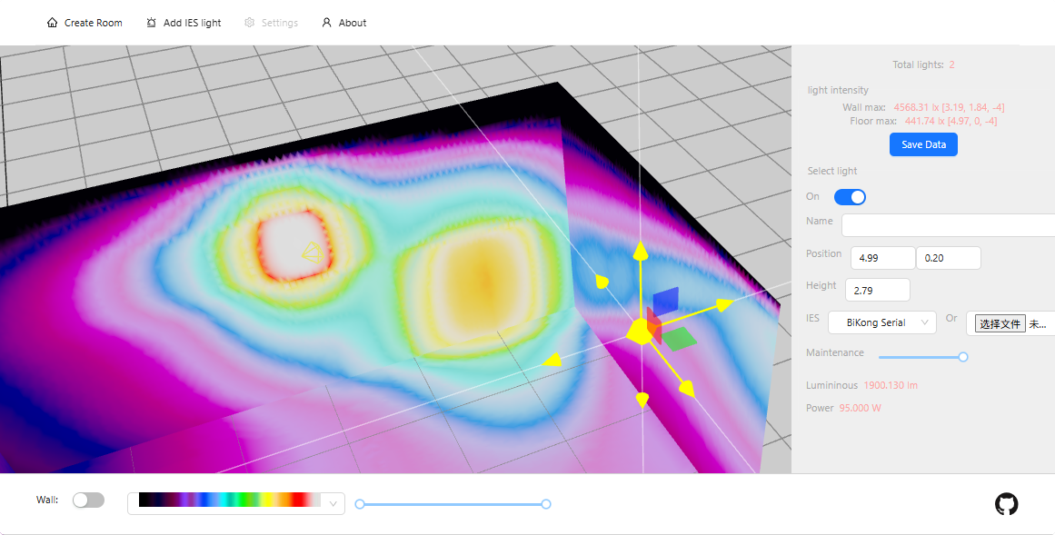The height and width of the screenshot is (535, 1055).
Task: Click the right handle of the range slider
Action: click(545, 504)
